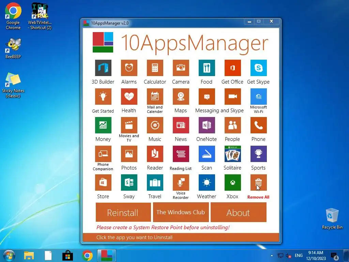
Task: Select the News app tile
Action: pos(181,125)
